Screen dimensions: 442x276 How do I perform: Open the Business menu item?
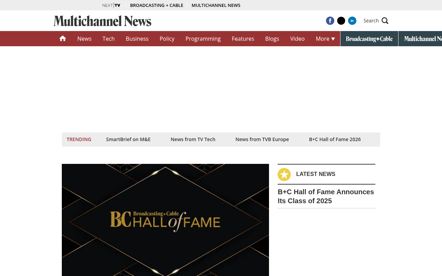[x=137, y=39]
